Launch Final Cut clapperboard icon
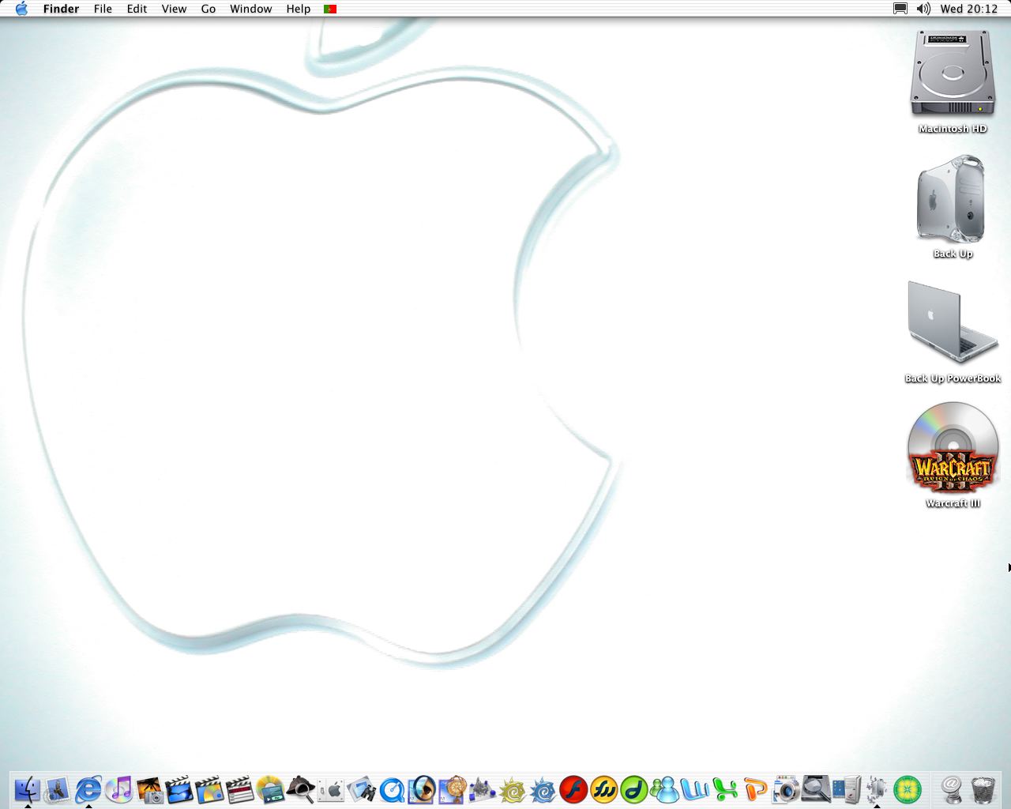 tap(240, 789)
